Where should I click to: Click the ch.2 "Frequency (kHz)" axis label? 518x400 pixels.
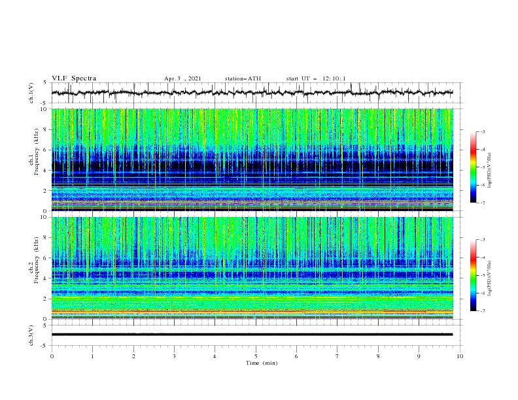[x=36, y=259]
